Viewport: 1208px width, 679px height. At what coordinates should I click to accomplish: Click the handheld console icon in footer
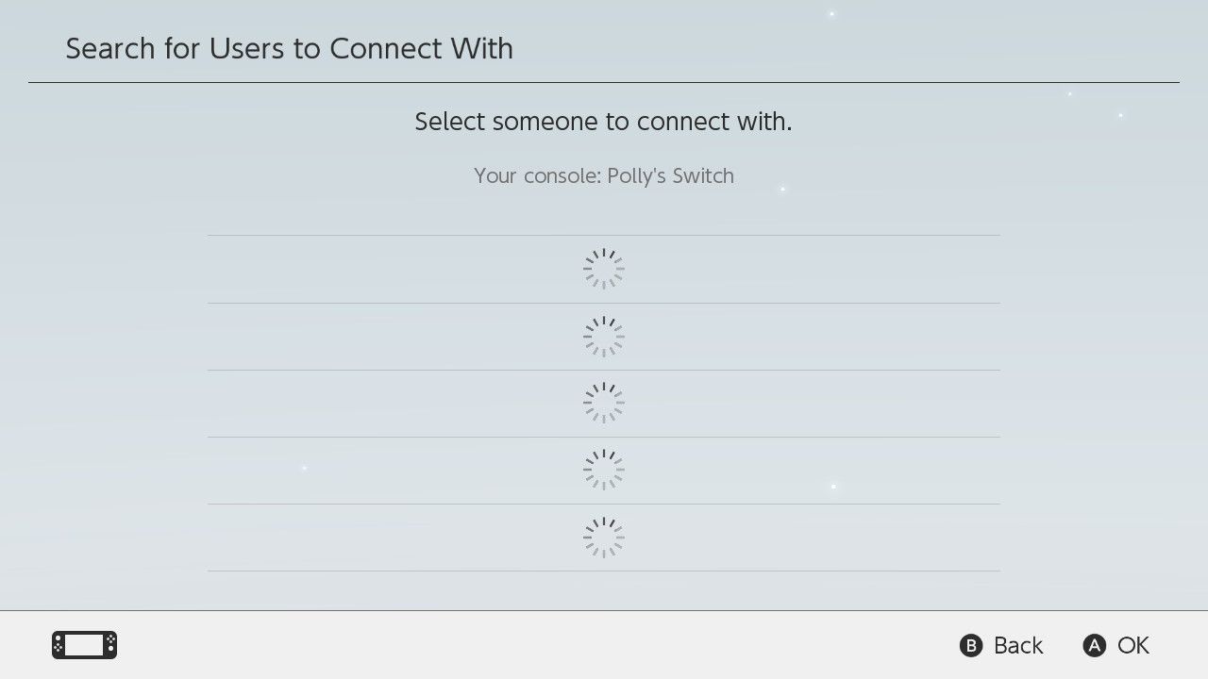84,645
